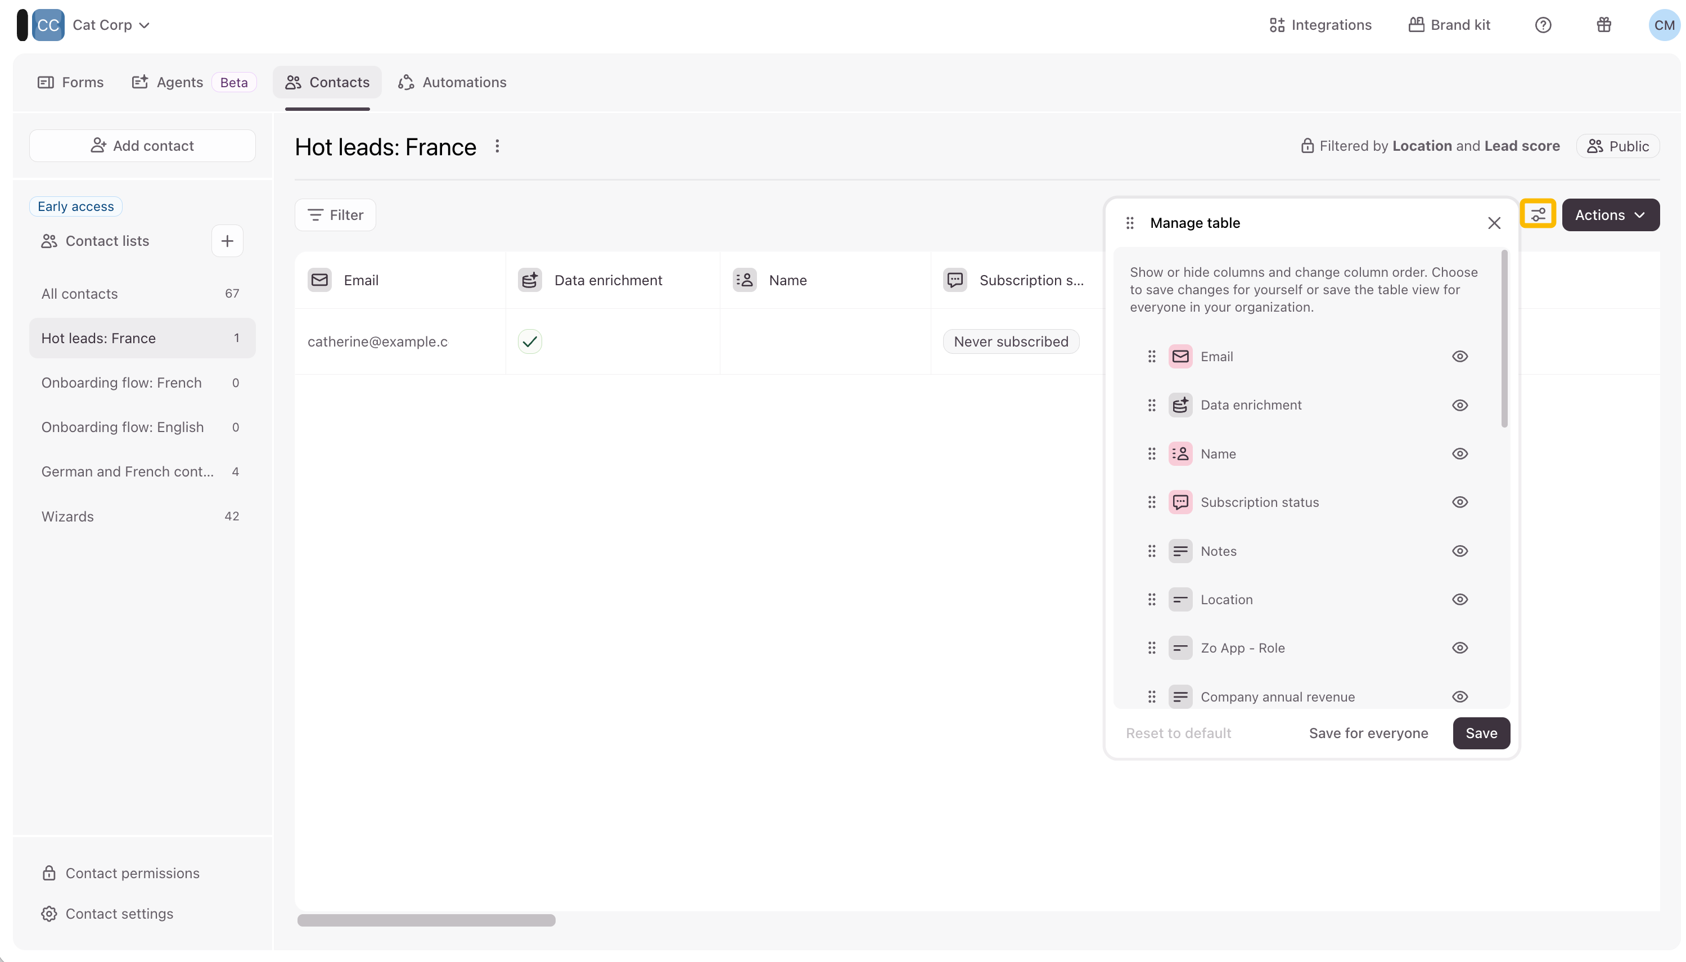Click the plus icon beside Contact lists
1686x962 pixels.
[227, 241]
